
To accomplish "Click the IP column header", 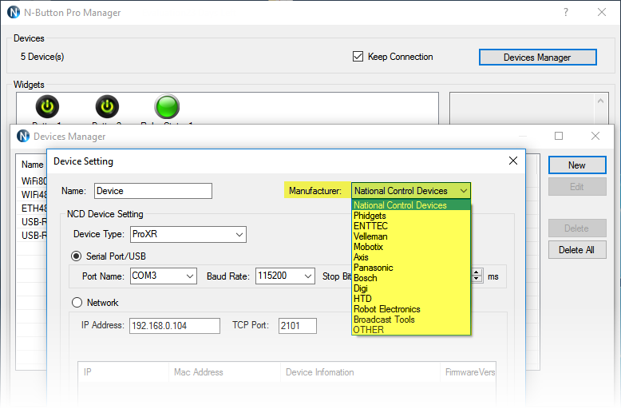I will click(124, 372).
